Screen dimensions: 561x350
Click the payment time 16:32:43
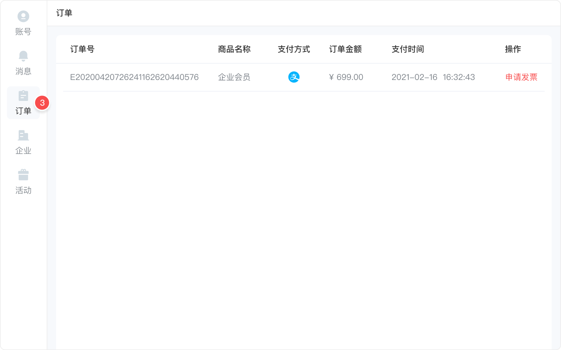tap(459, 77)
